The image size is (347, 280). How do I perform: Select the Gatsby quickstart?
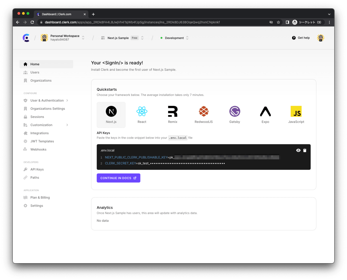coord(235,115)
